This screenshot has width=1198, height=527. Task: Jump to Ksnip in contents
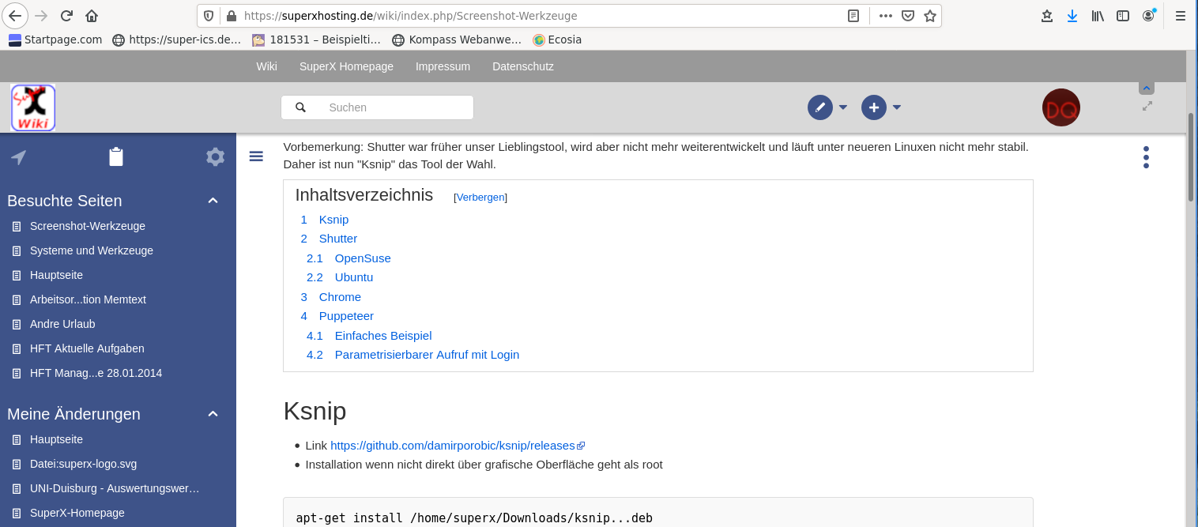tap(333, 220)
